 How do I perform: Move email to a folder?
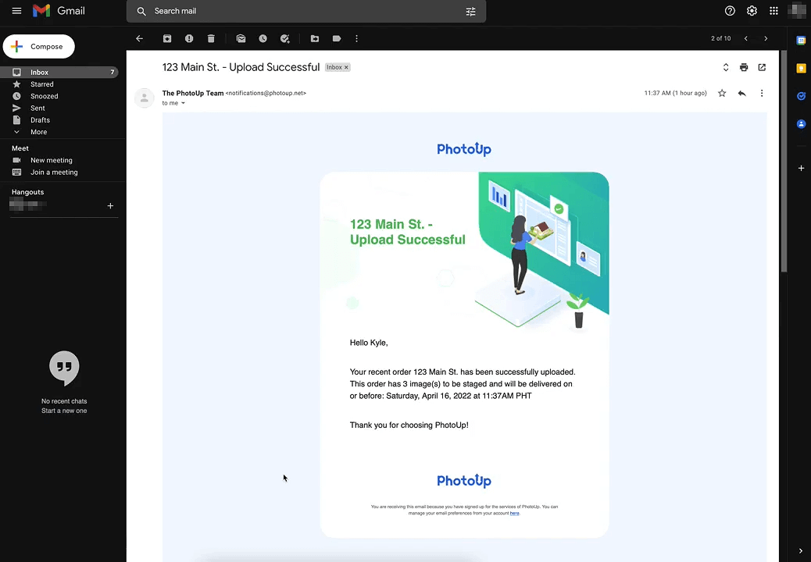(314, 39)
